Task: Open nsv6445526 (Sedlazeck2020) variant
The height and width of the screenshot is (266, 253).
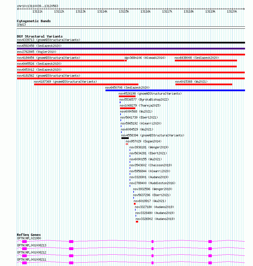Action: point(39,64)
